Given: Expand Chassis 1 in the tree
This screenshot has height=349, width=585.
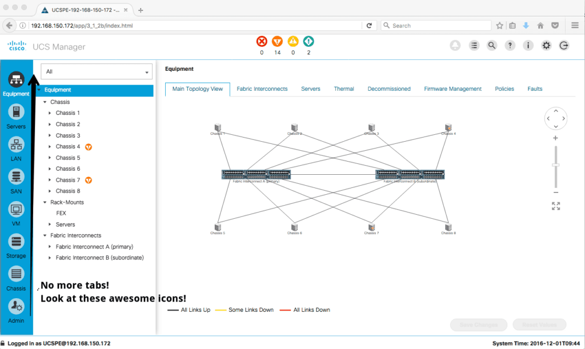Looking at the screenshot, I should (x=50, y=113).
